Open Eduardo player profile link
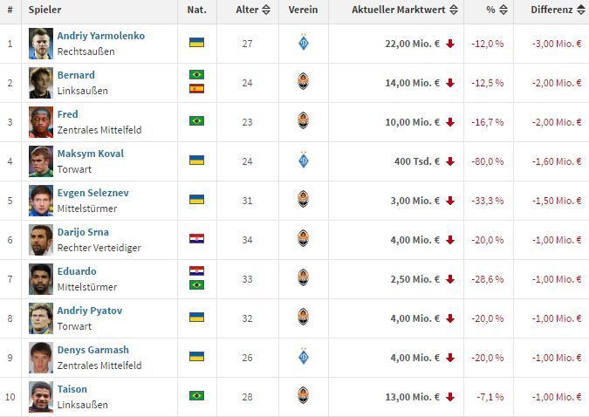 77,271
